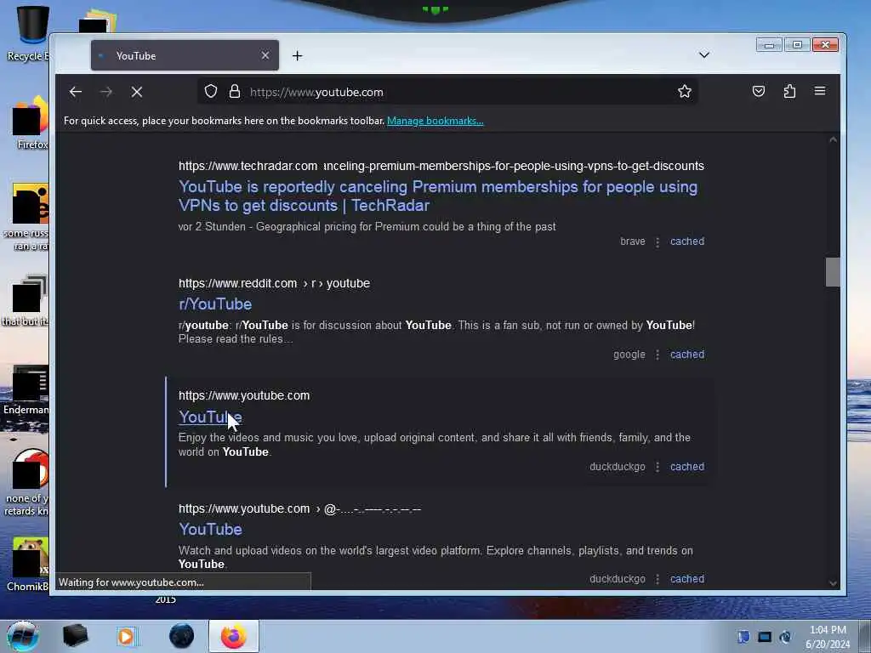Select the YouTube browser tab
Image resolution: width=871 pixels, height=653 pixels.
[x=185, y=55]
